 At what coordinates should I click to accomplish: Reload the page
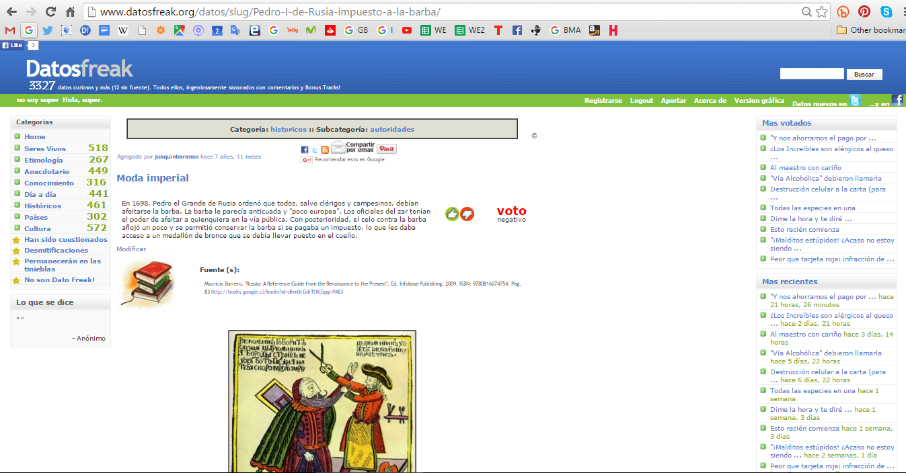pos(50,12)
